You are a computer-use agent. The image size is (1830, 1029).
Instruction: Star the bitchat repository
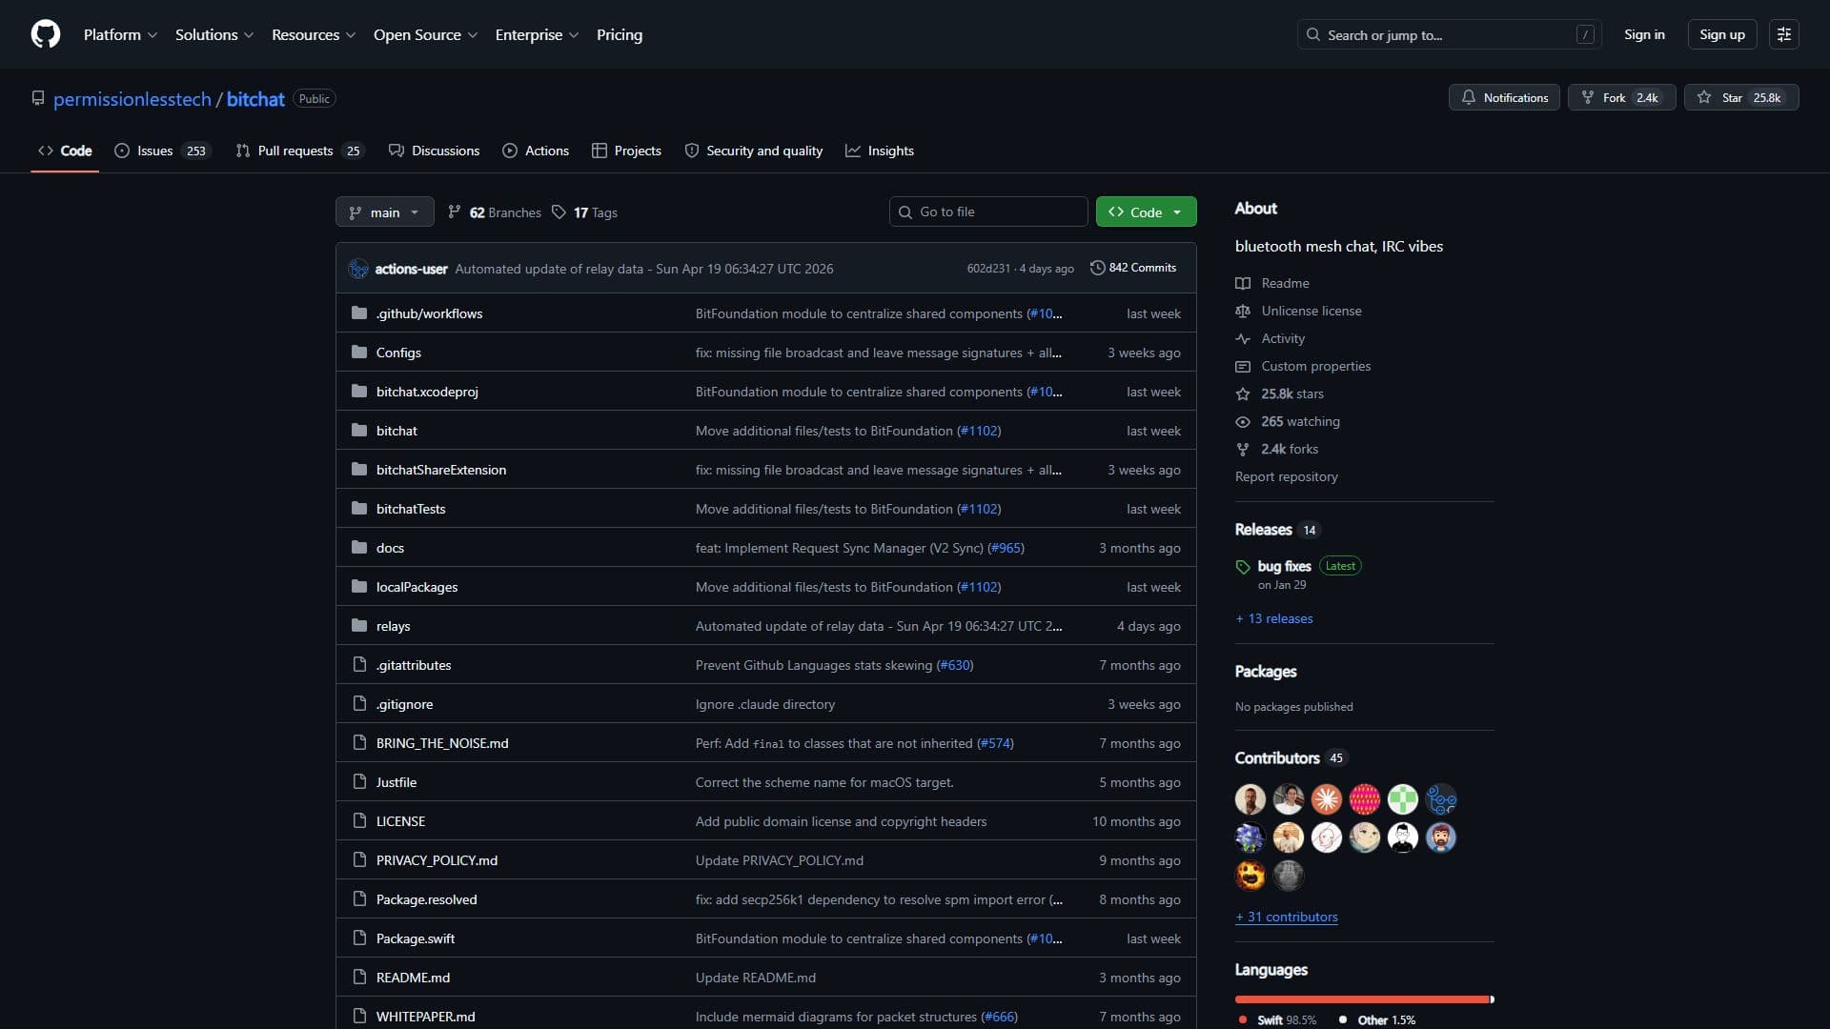[x=1741, y=97]
